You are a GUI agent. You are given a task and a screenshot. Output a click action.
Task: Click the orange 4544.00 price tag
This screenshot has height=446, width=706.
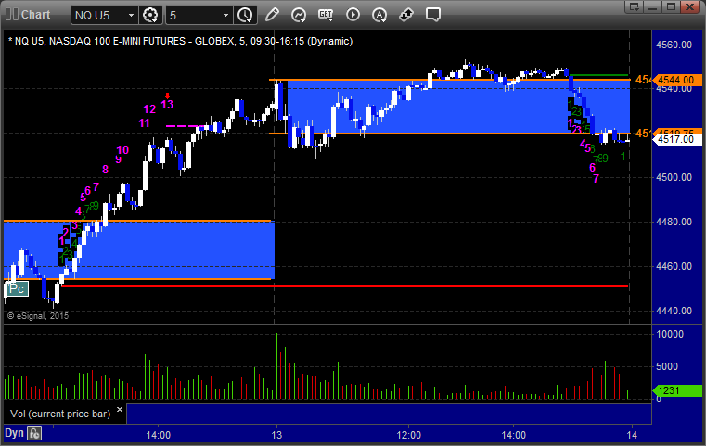coord(676,80)
